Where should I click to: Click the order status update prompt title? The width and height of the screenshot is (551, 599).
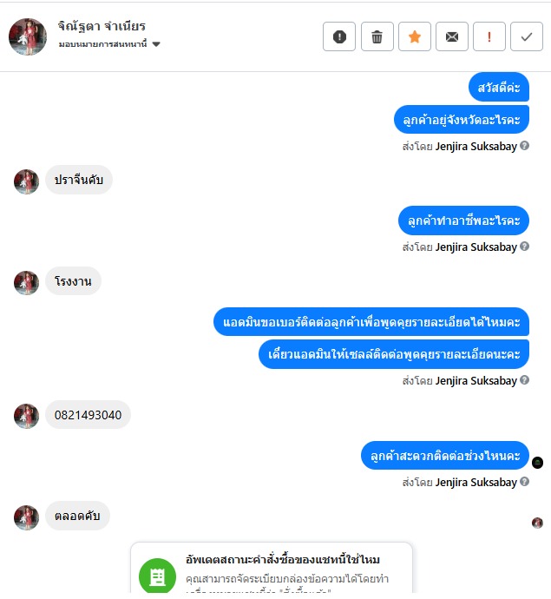coord(283,560)
